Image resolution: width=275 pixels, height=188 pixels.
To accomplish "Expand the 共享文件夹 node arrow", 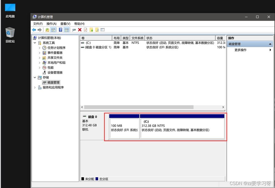I will [39, 58].
